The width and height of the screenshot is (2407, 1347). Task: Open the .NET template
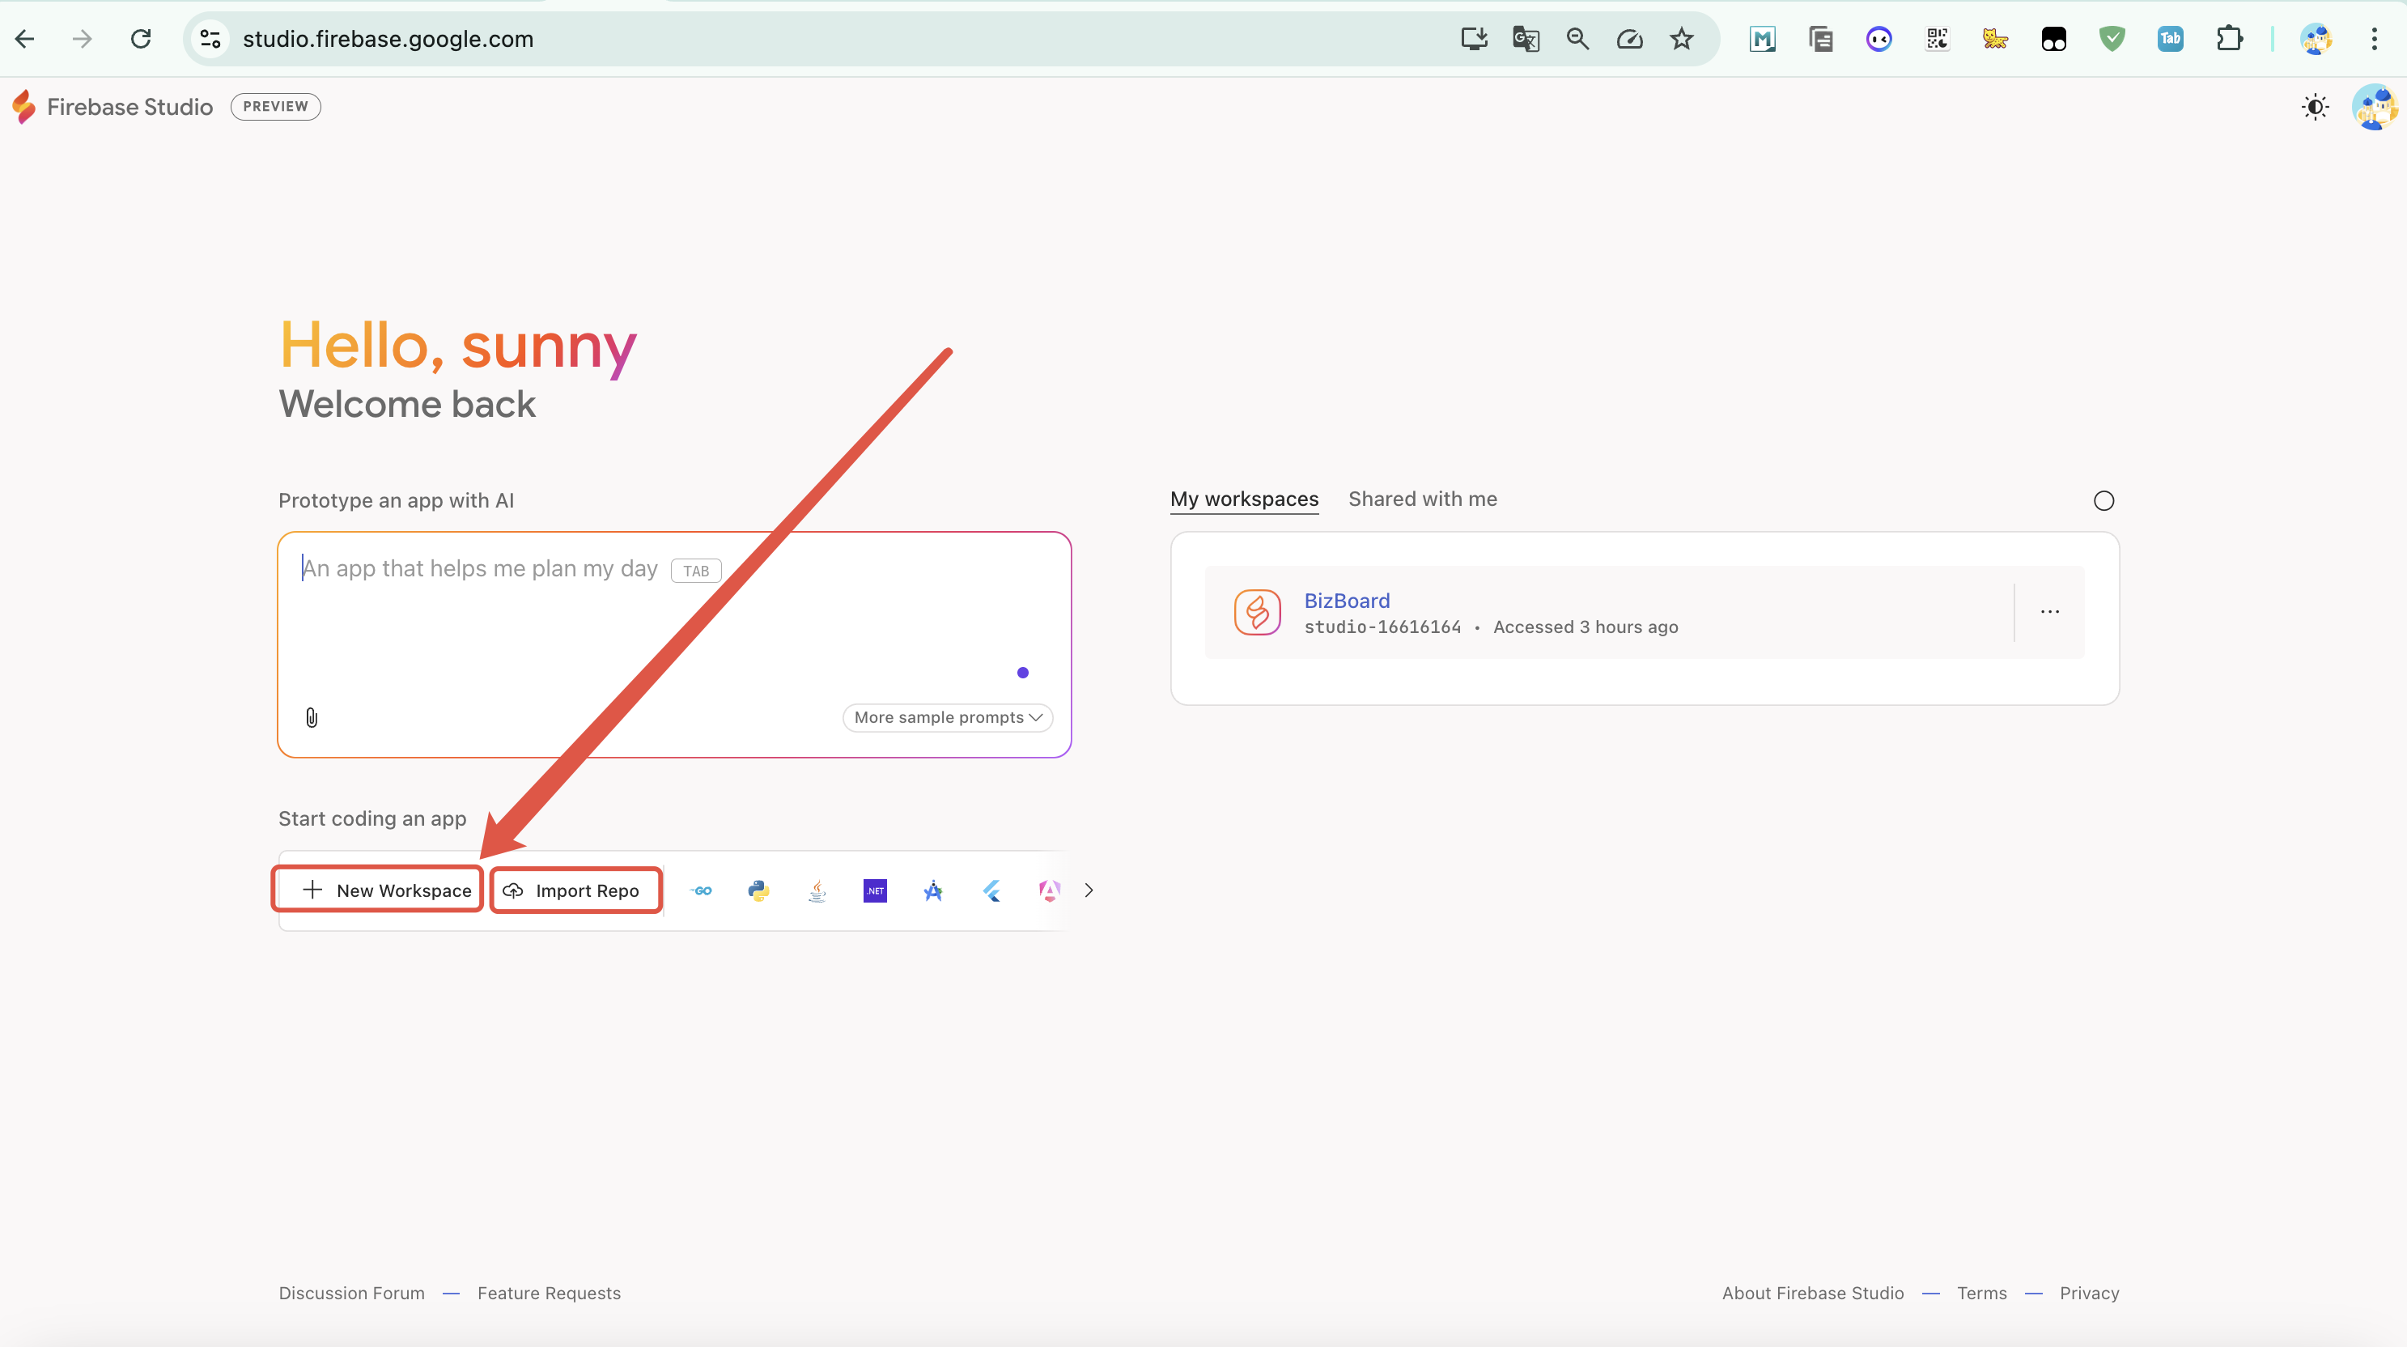tap(875, 890)
